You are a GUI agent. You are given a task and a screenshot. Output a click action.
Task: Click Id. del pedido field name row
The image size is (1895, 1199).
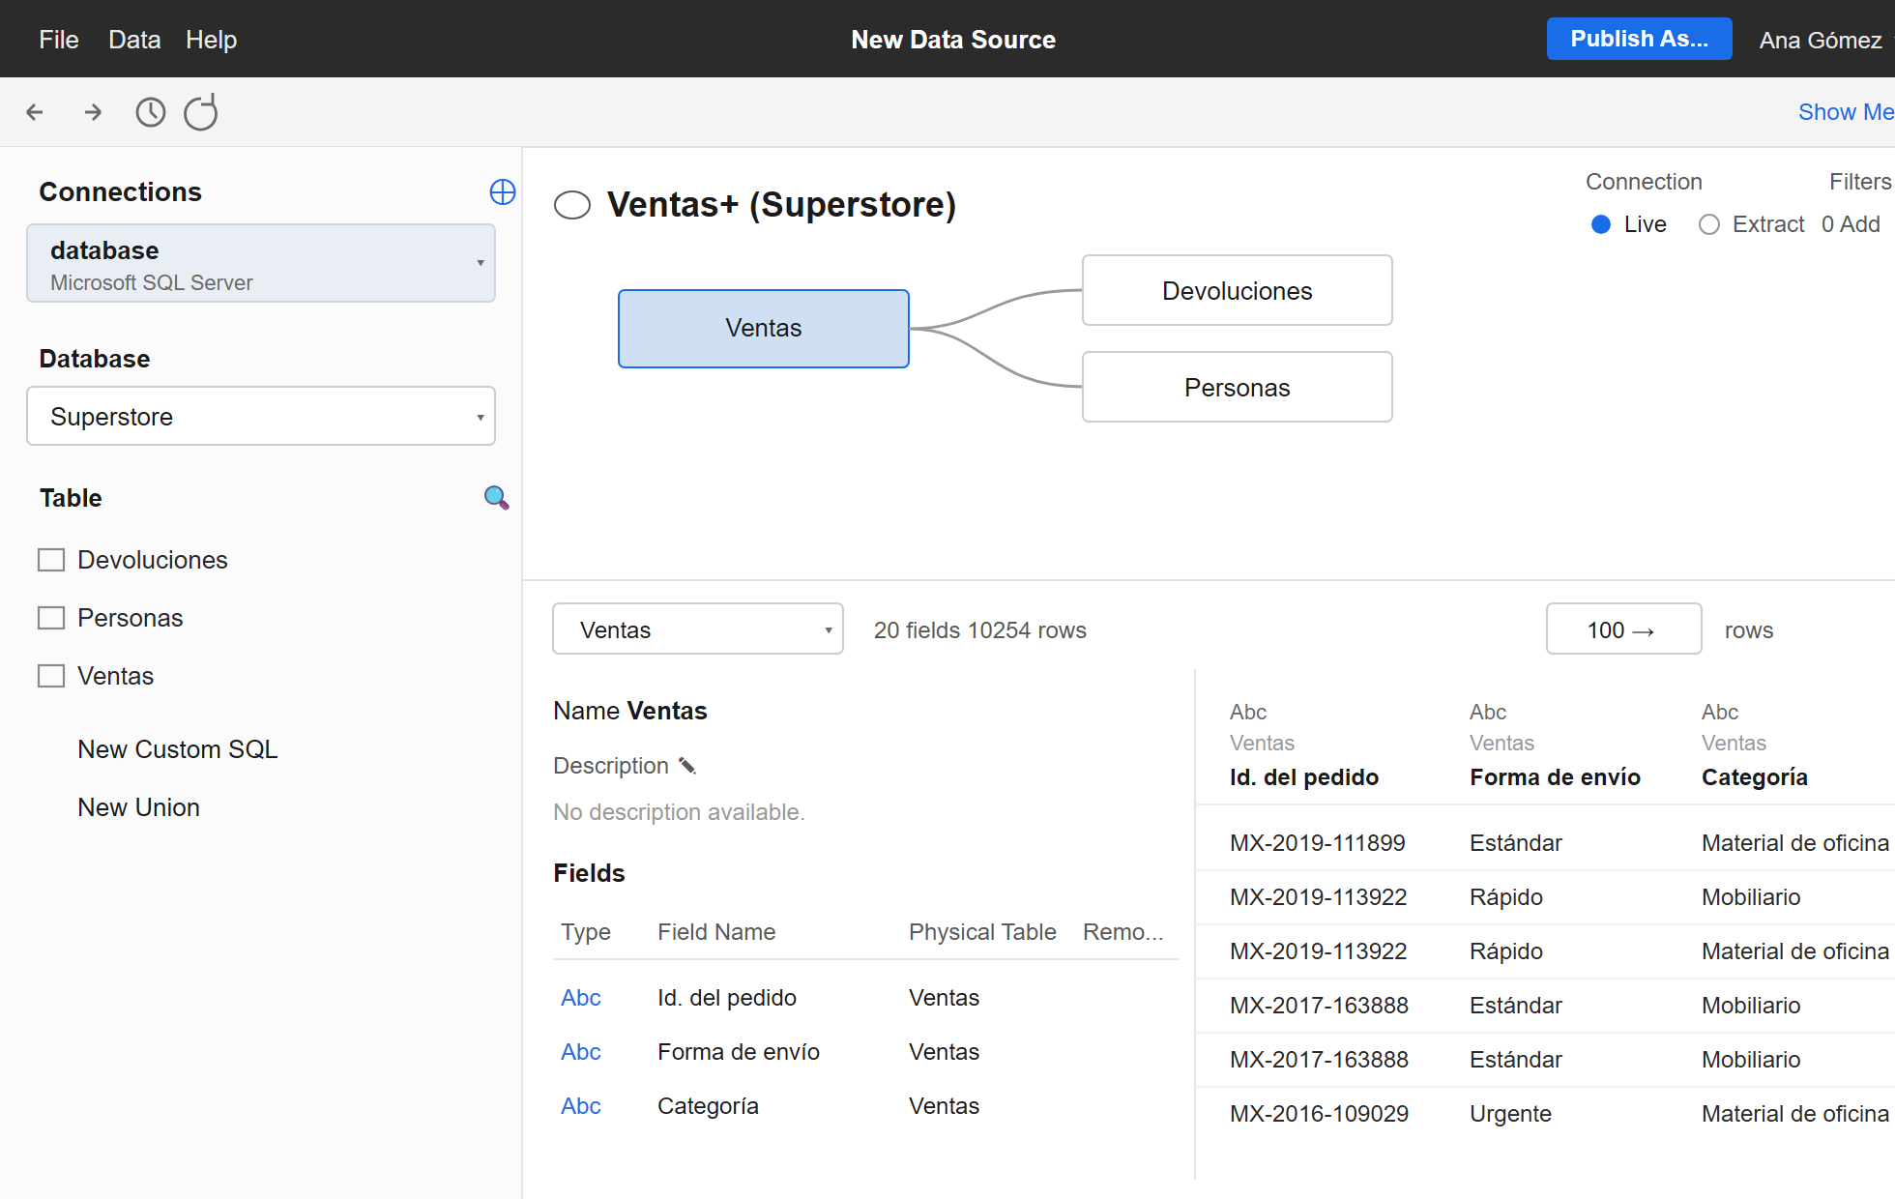727,998
